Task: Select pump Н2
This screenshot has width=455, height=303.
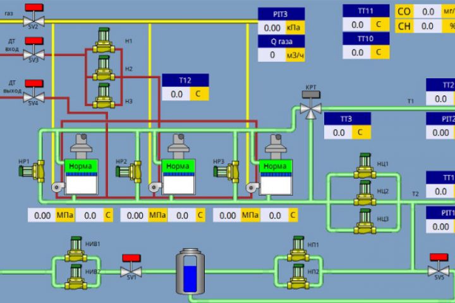Action: pos(104,68)
